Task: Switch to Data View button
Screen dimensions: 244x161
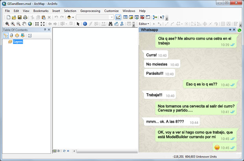Action: pos(55,151)
